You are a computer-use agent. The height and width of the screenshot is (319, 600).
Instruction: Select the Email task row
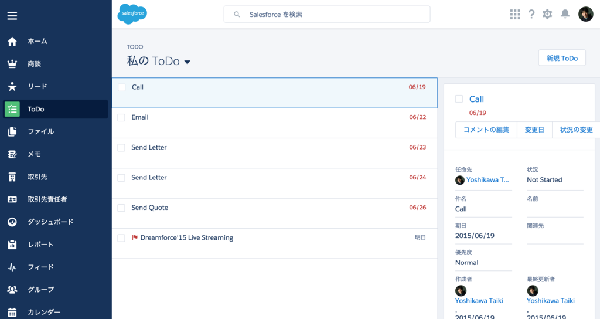[x=274, y=123]
